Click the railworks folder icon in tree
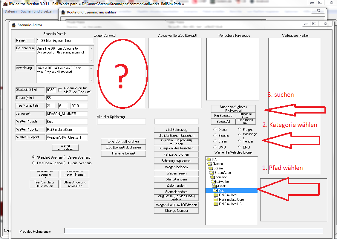 coord(213,182)
